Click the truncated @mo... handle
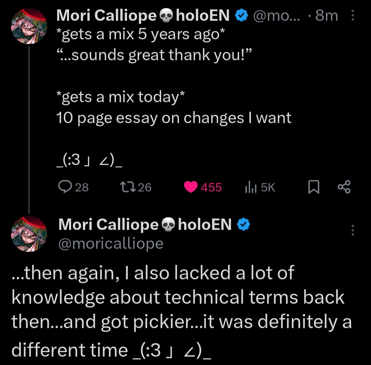371x365 pixels. coord(276,15)
